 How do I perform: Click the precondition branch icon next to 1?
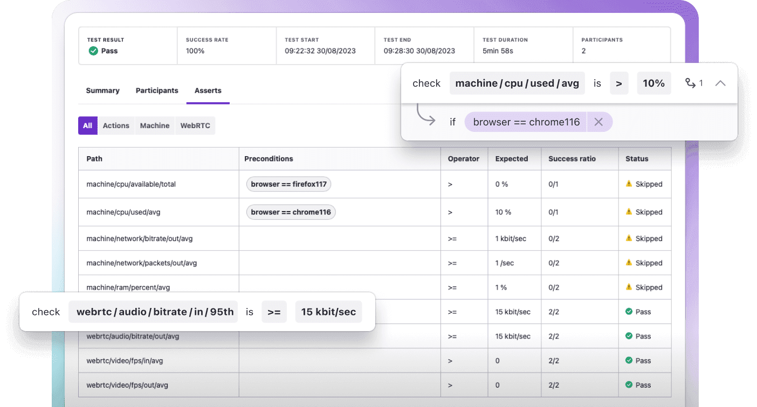click(x=690, y=83)
